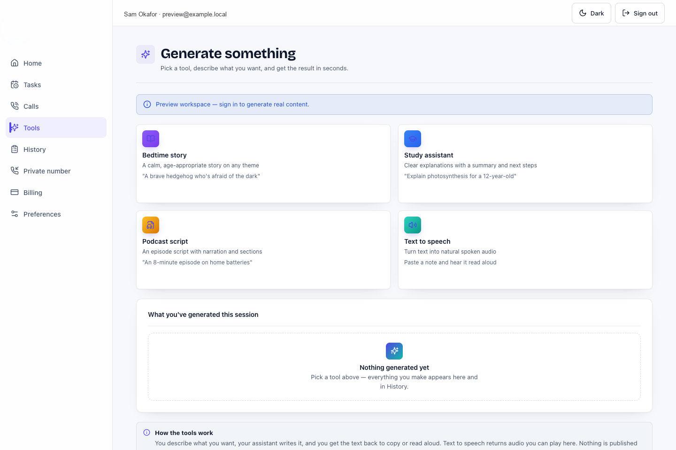Click the Preview workspace sign-in notice text
This screenshot has height=450, width=676.
coord(232,105)
